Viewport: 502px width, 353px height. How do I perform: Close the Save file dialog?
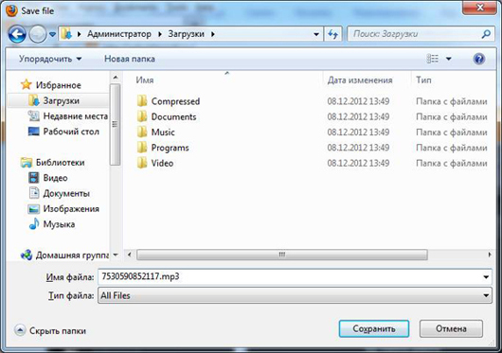pos(480,7)
